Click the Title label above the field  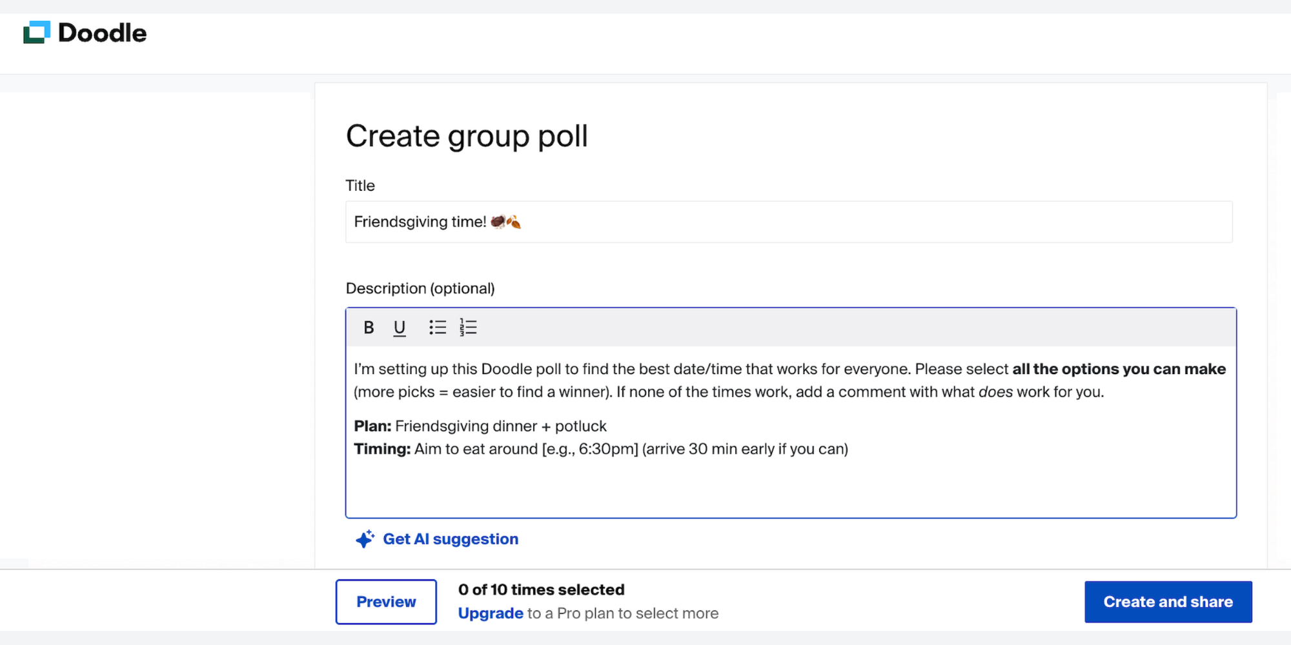360,185
